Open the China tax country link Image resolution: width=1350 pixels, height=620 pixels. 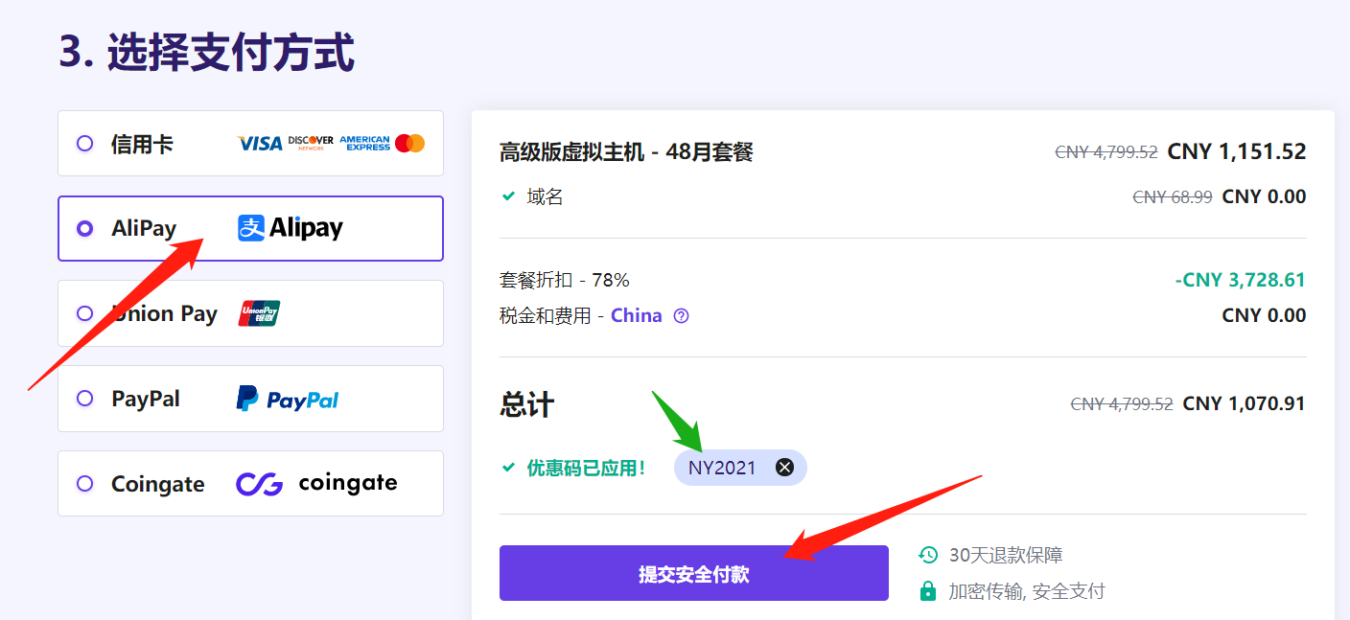636,315
